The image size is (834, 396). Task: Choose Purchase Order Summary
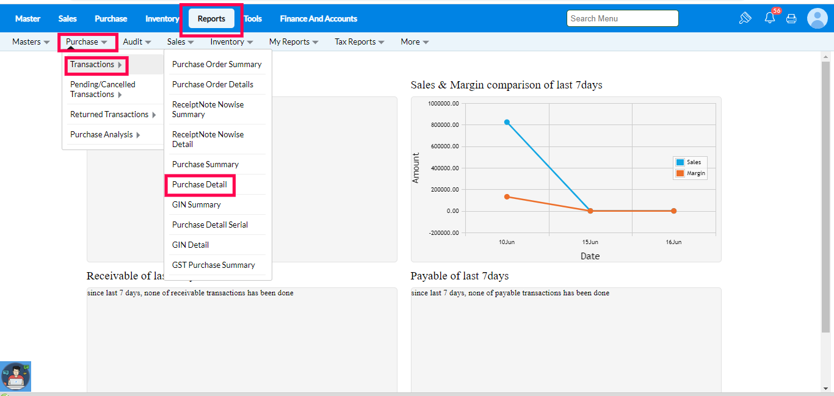tap(217, 65)
